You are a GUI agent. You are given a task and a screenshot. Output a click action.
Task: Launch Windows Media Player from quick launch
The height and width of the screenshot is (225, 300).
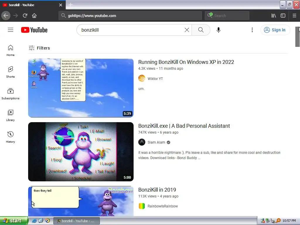pyautogui.click(x=47, y=221)
